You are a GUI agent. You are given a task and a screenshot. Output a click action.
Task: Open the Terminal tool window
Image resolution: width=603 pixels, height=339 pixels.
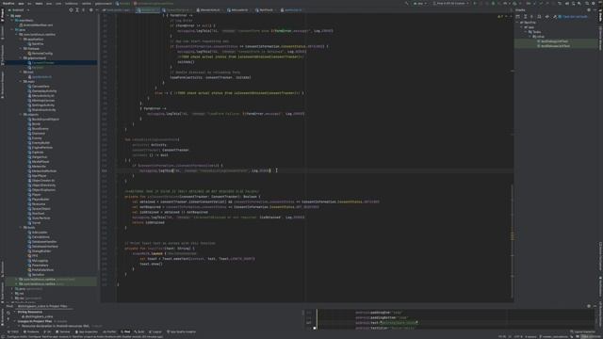click(63, 331)
